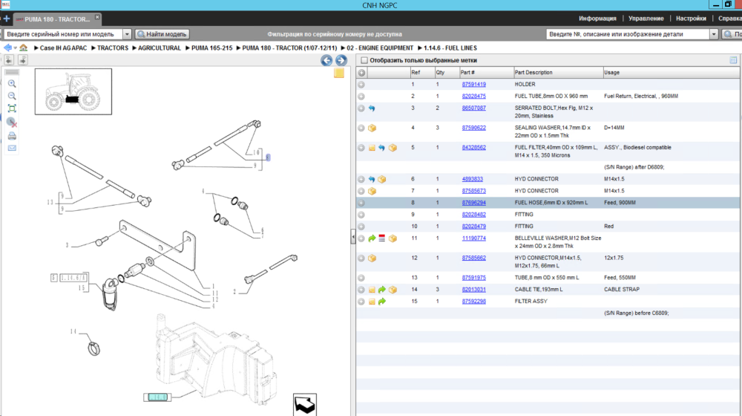Image resolution: width=742 pixels, height=416 pixels.
Task: Click the package icon for part 87590622
Action: coord(372,128)
